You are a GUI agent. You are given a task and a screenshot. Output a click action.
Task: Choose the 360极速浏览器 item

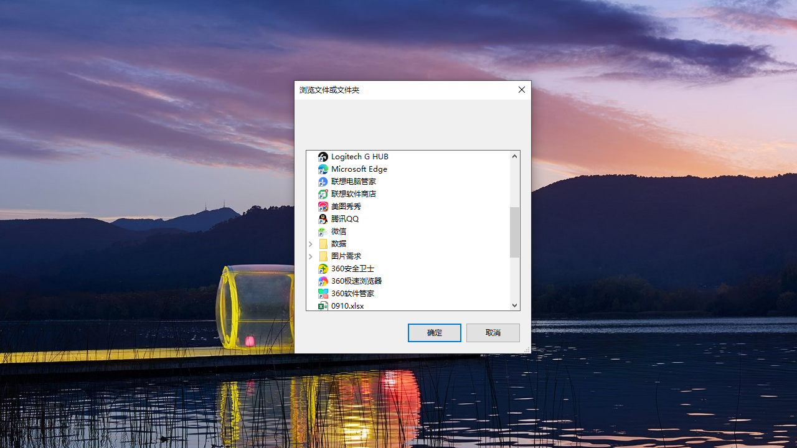pyautogui.click(x=355, y=281)
